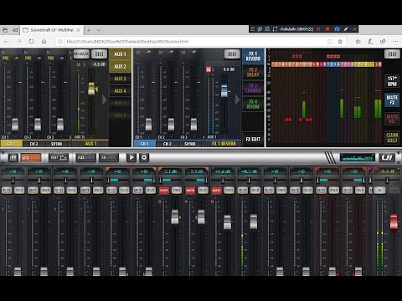Open tab list dropdown chevron
The width and height of the screenshot is (402, 301).
pos(99,30)
